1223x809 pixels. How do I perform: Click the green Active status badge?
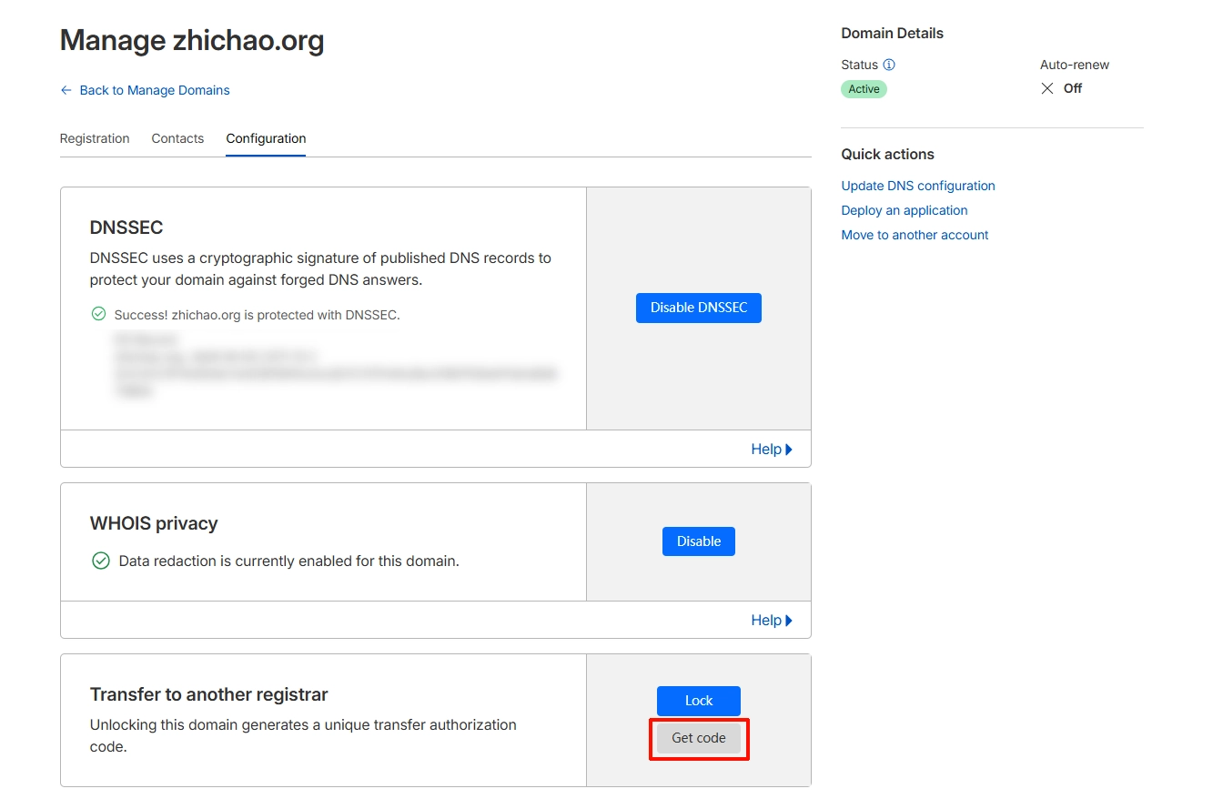pyautogui.click(x=864, y=89)
